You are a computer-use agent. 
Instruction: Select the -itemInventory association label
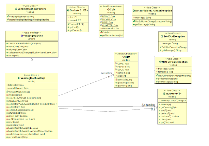pyautogui.click(x=149, y=104)
